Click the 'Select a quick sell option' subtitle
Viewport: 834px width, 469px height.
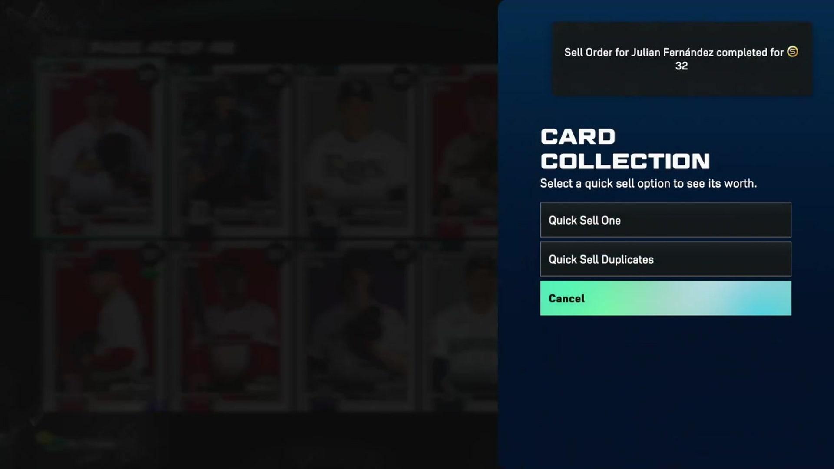(x=648, y=184)
